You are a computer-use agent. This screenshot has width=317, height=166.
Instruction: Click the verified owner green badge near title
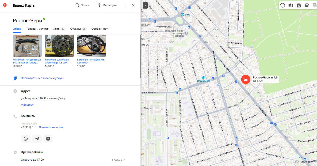44,19
